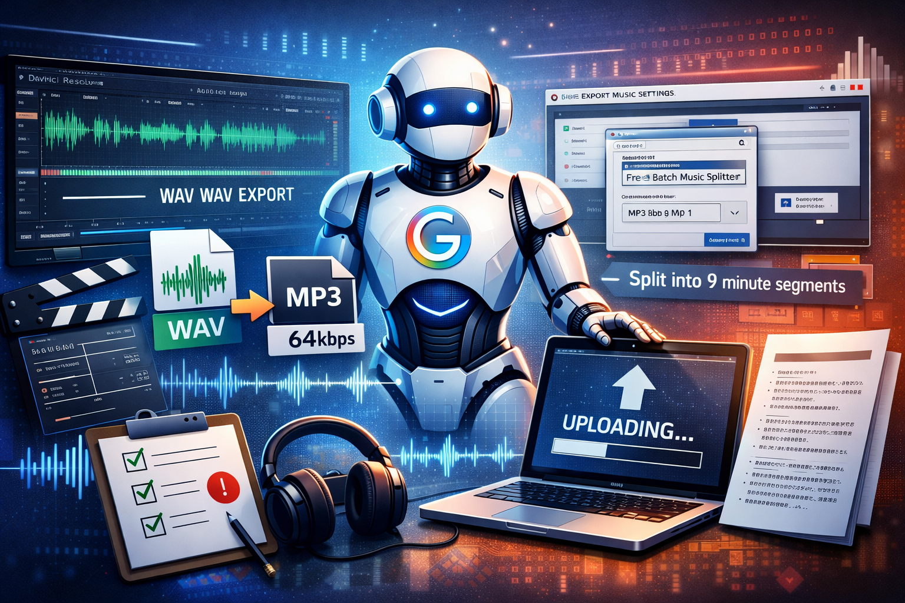905x603 pixels.
Task: Click the Google G logo on robot chest
Action: [x=438, y=238]
